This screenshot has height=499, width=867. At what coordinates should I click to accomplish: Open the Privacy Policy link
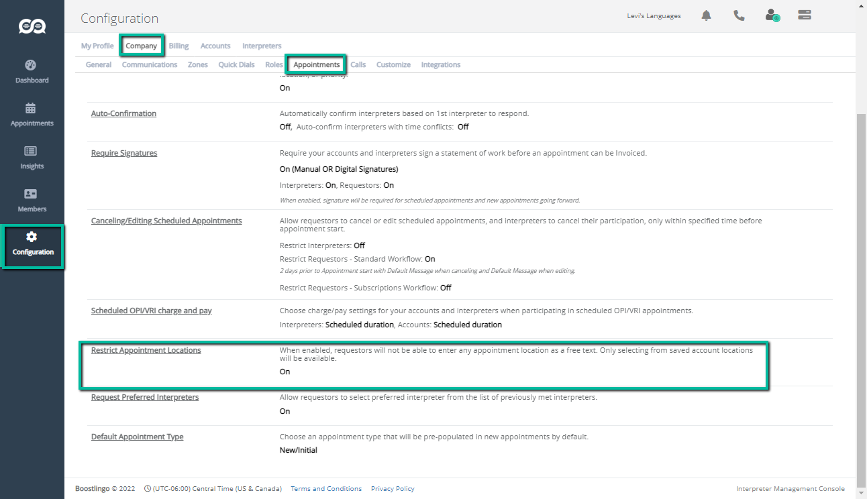pyautogui.click(x=393, y=488)
